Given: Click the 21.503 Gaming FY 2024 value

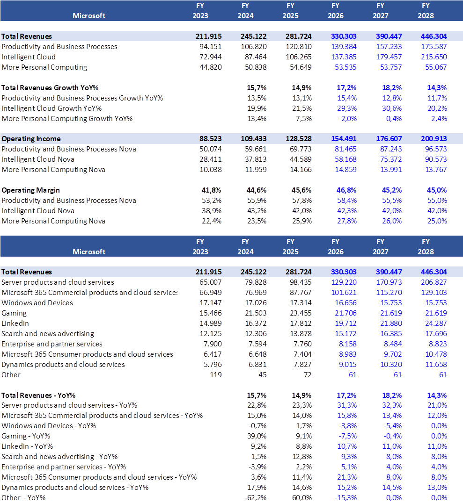Looking at the screenshot, I should coord(256,313).
